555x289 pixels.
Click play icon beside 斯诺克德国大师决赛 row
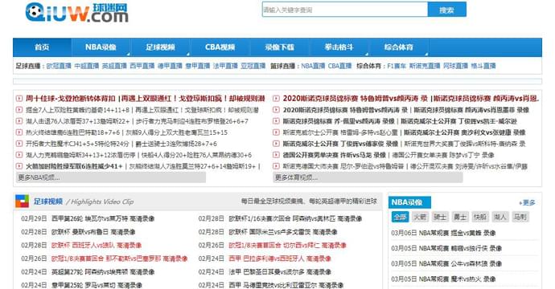[x=276, y=166]
